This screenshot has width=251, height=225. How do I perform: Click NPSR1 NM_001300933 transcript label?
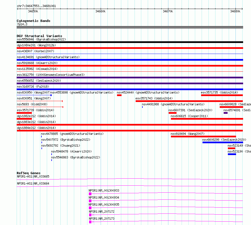tap(104, 190)
